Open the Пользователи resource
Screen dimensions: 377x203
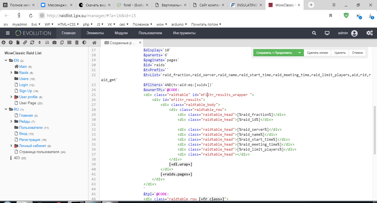[x=31, y=127]
